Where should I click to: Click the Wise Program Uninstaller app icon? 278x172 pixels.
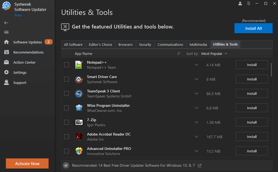pos(79,108)
